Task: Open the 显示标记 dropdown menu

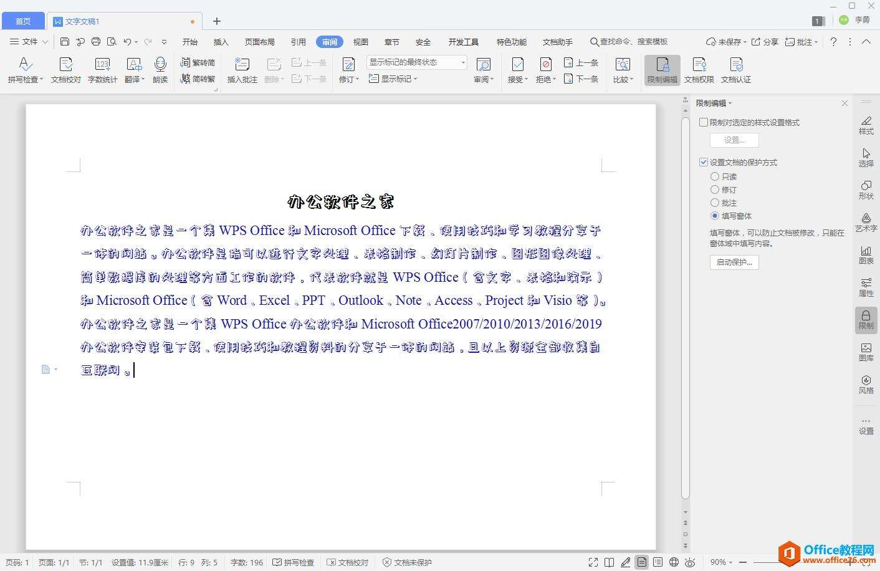Action: tap(393, 79)
